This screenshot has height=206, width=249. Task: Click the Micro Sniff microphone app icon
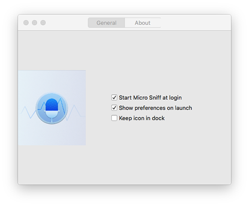click(52, 108)
